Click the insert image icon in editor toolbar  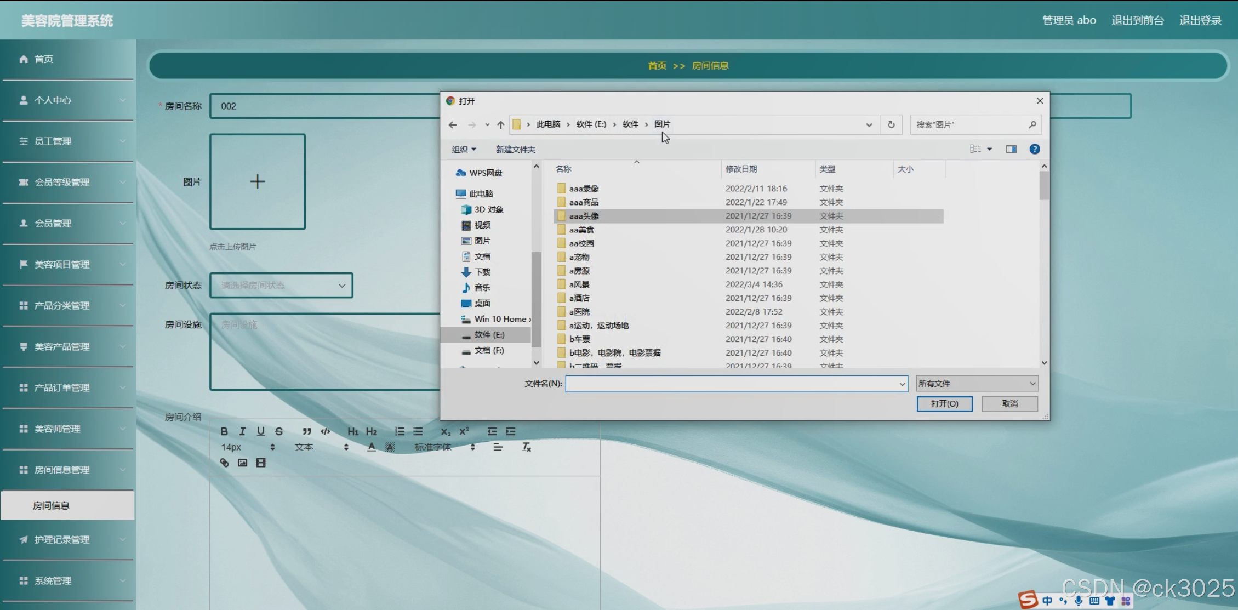click(x=243, y=463)
